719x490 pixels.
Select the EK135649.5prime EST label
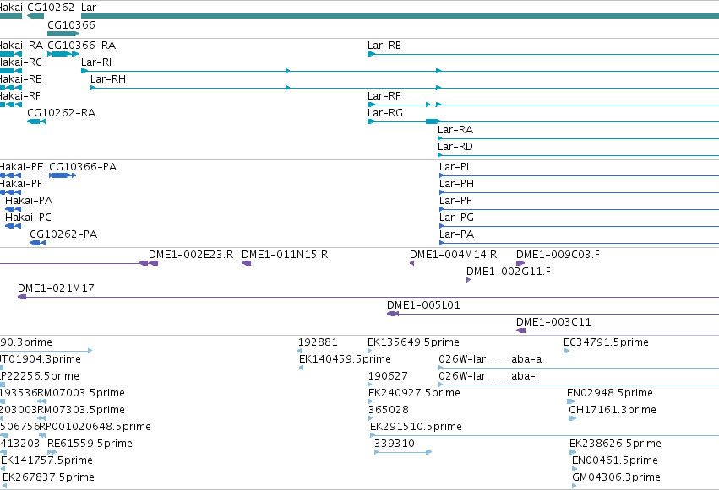(x=413, y=342)
